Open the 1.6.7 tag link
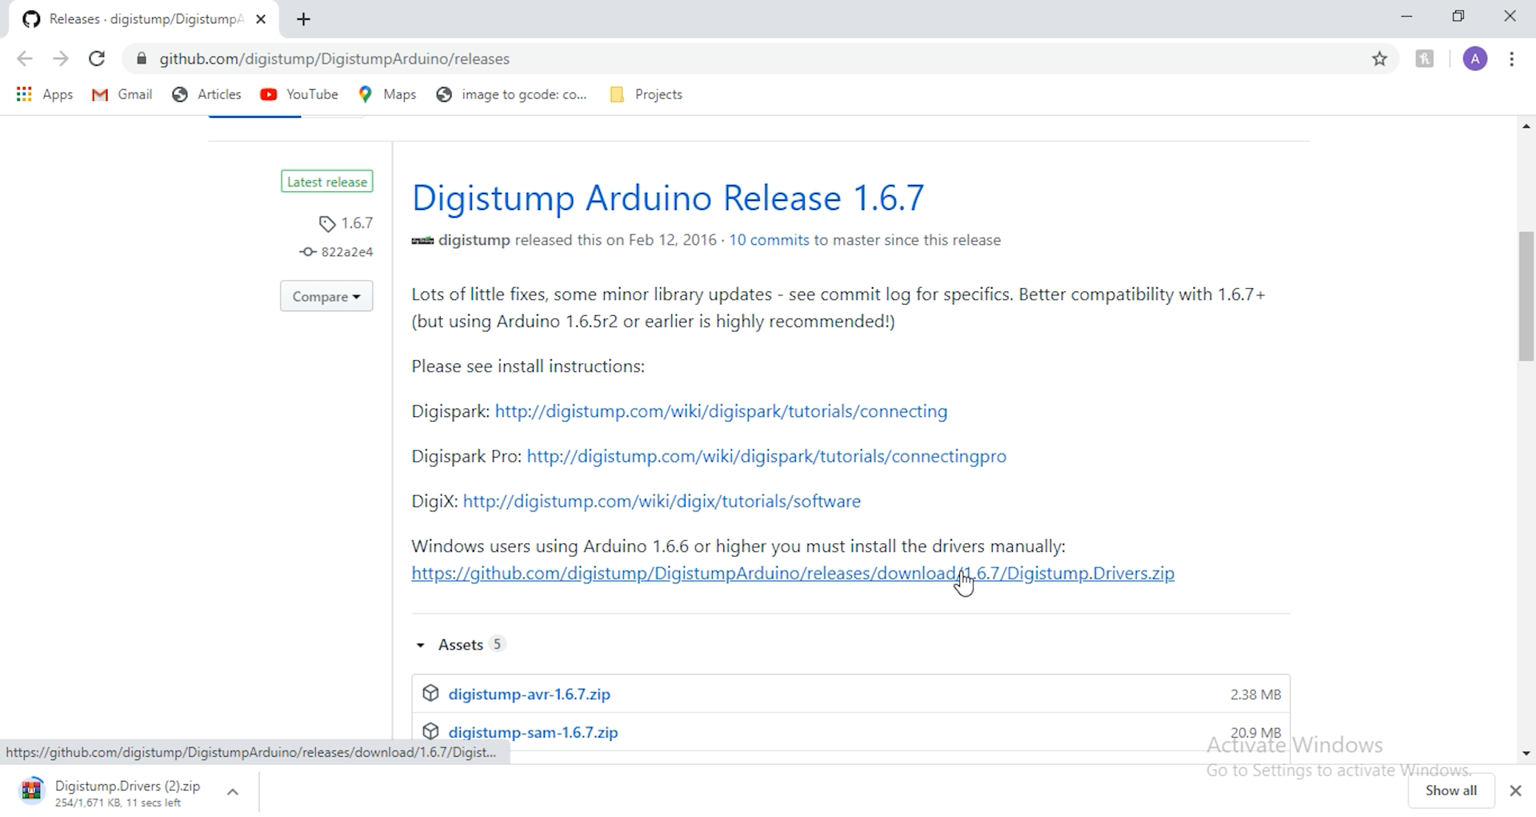 pos(346,223)
